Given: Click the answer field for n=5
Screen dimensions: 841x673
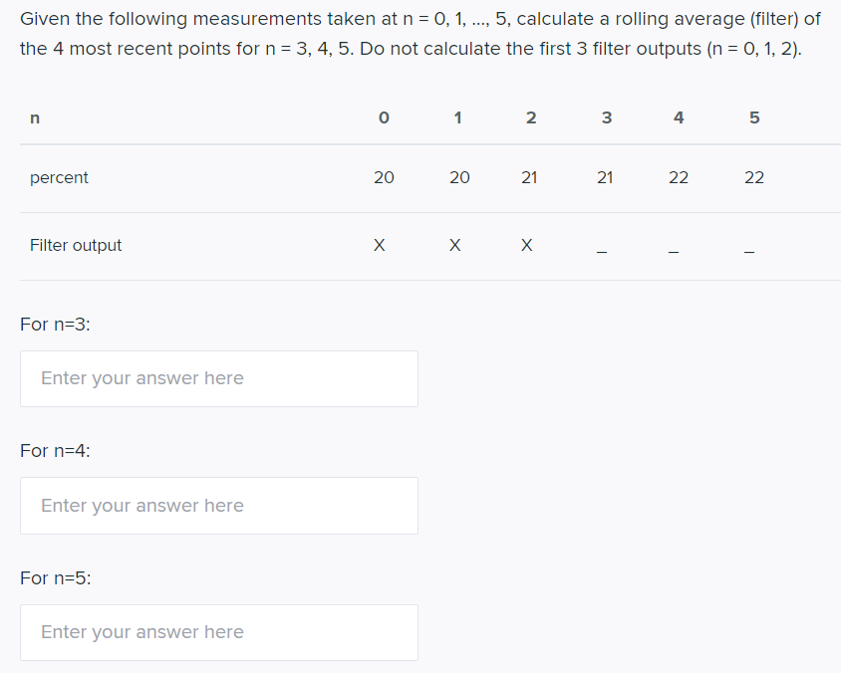Looking at the screenshot, I should point(218,632).
